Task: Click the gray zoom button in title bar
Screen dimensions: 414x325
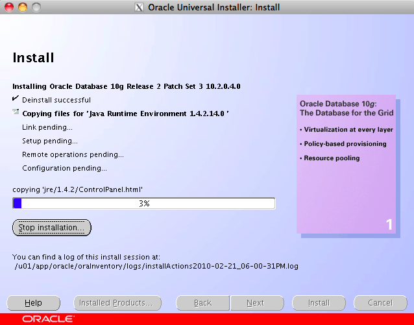Action: pos(36,7)
